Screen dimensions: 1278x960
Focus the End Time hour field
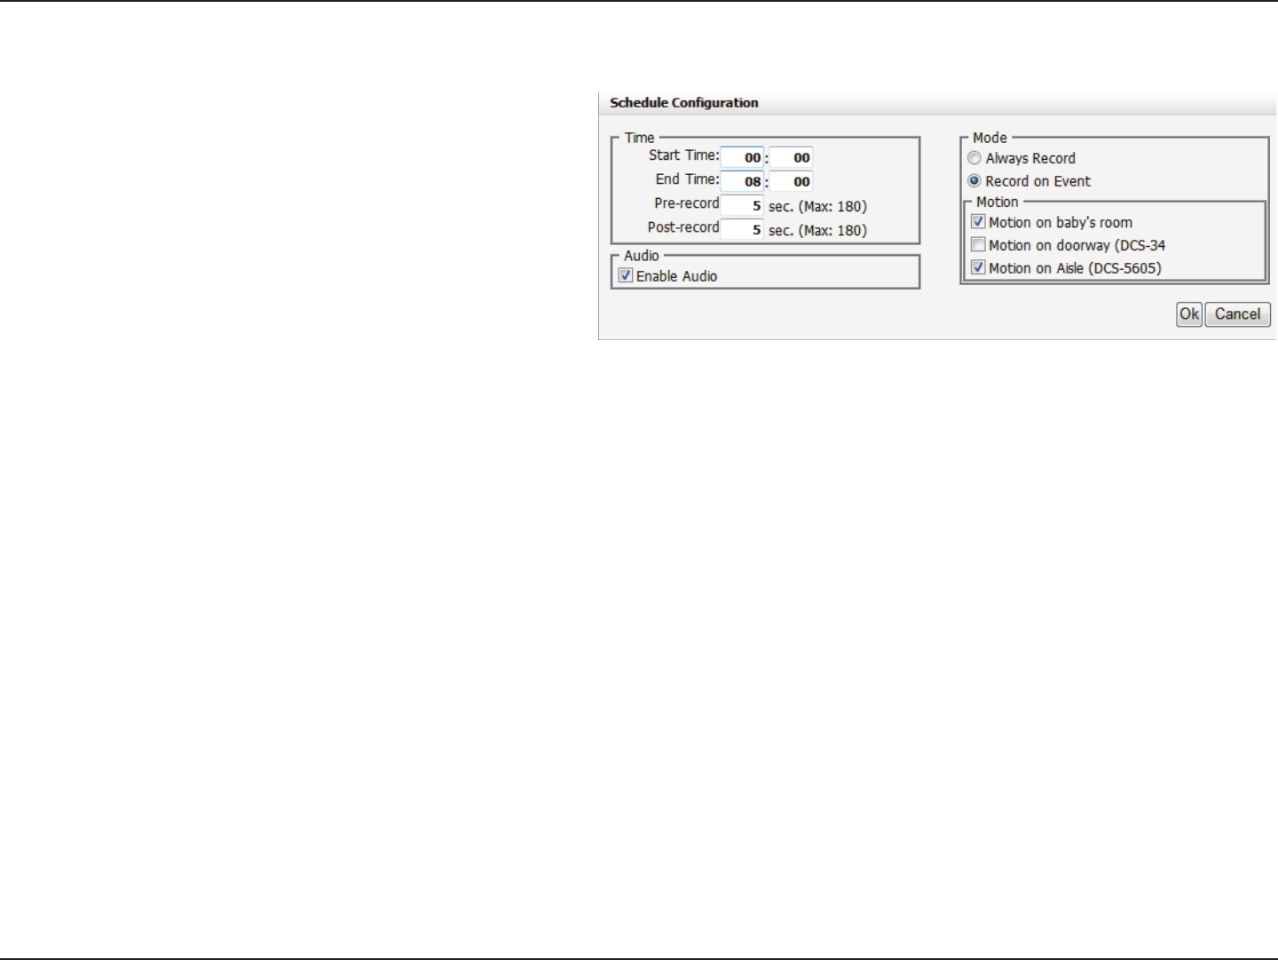coord(742,181)
